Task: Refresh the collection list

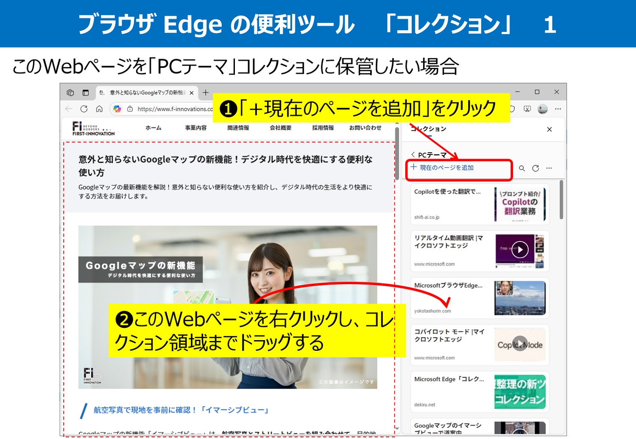Action: (536, 168)
